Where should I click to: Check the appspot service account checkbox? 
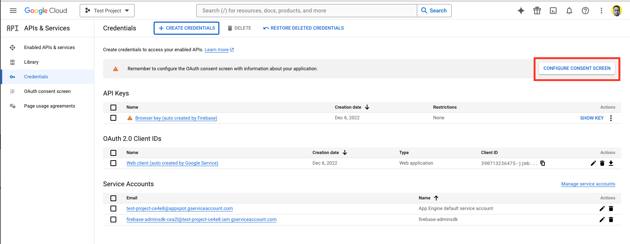[113, 209]
